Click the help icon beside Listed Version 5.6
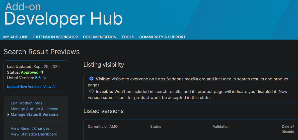This screenshot has width=298, height=140. (x=45, y=78)
